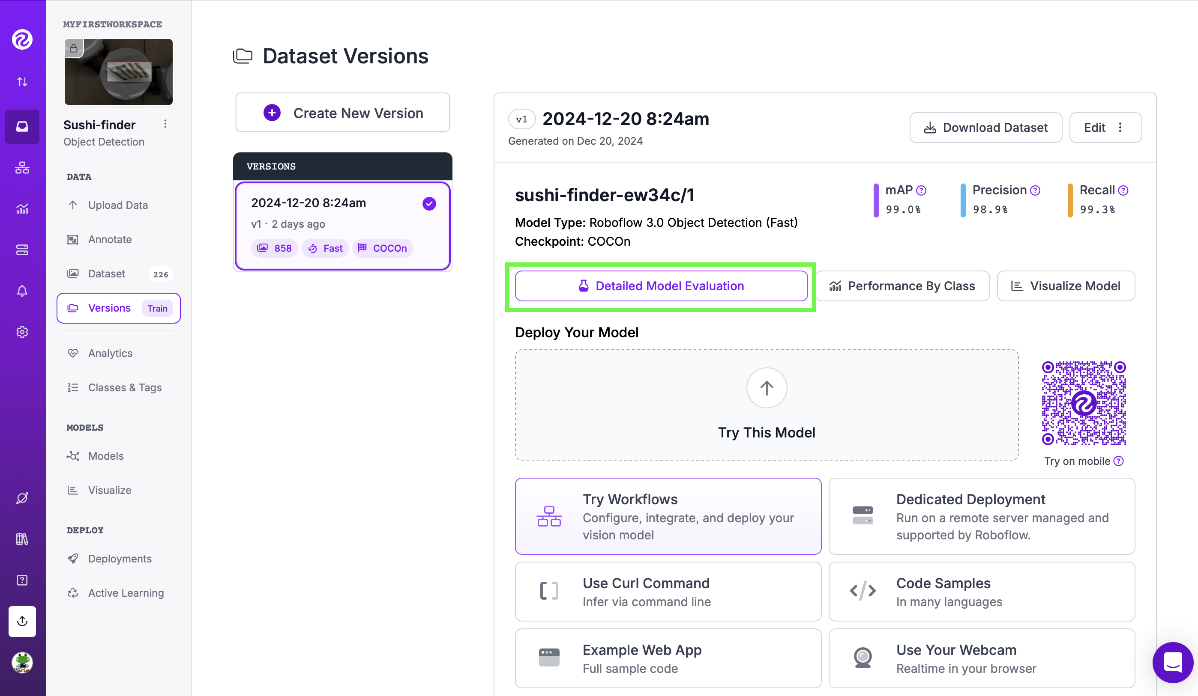The width and height of the screenshot is (1198, 696).
Task: Click the mAP help question icon
Action: [x=921, y=190]
